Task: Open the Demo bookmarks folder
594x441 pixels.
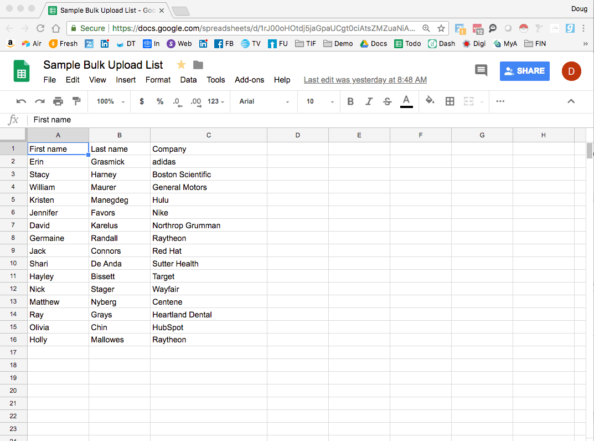Action: [x=338, y=44]
